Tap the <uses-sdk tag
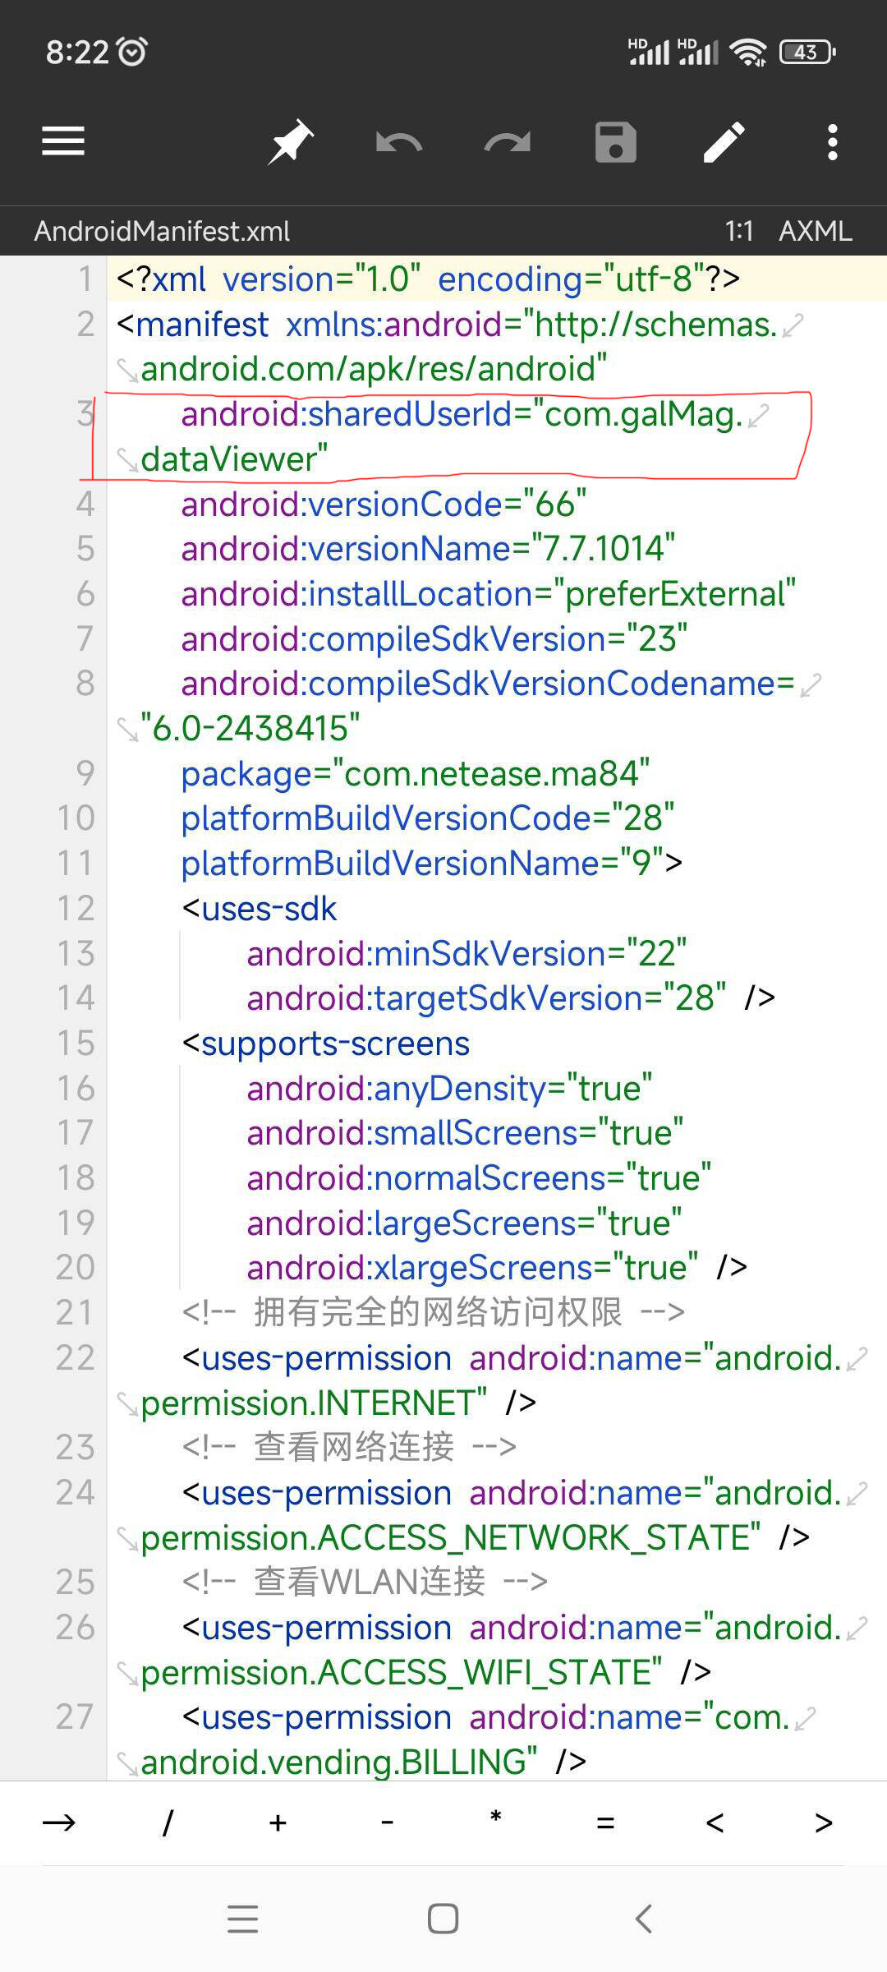Viewport: 887px width, 1972px height. click(259, 908)
